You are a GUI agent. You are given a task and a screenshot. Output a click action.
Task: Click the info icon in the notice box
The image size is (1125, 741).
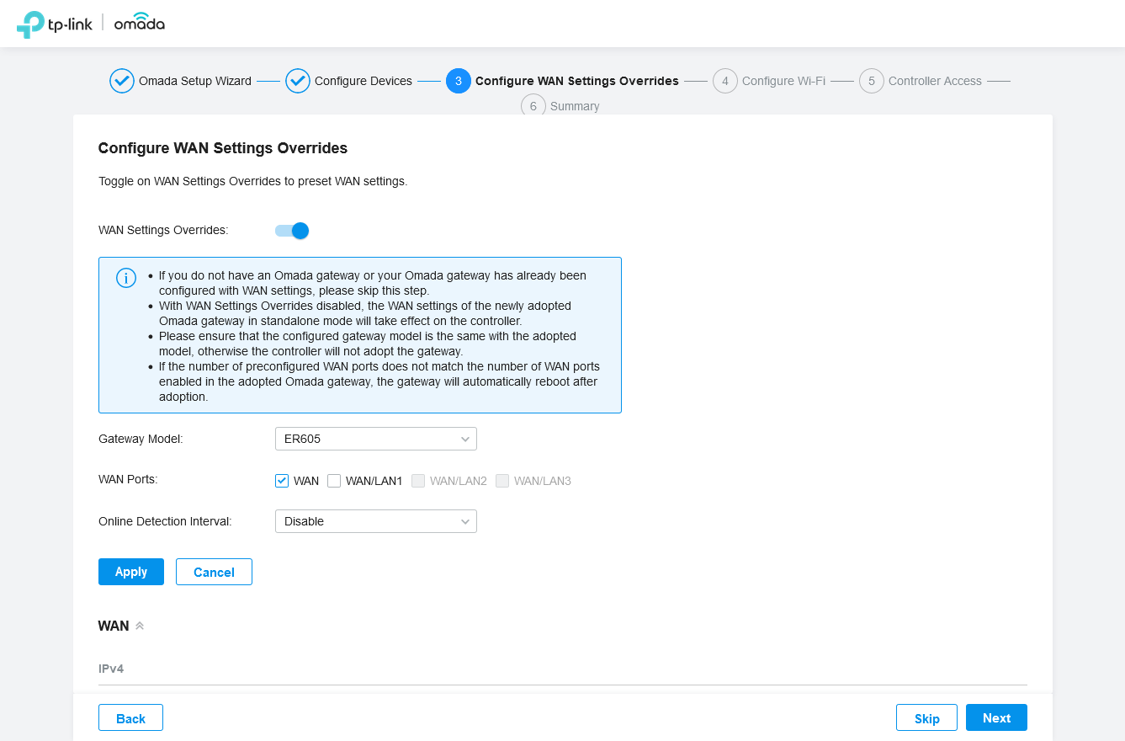[126, 278]
